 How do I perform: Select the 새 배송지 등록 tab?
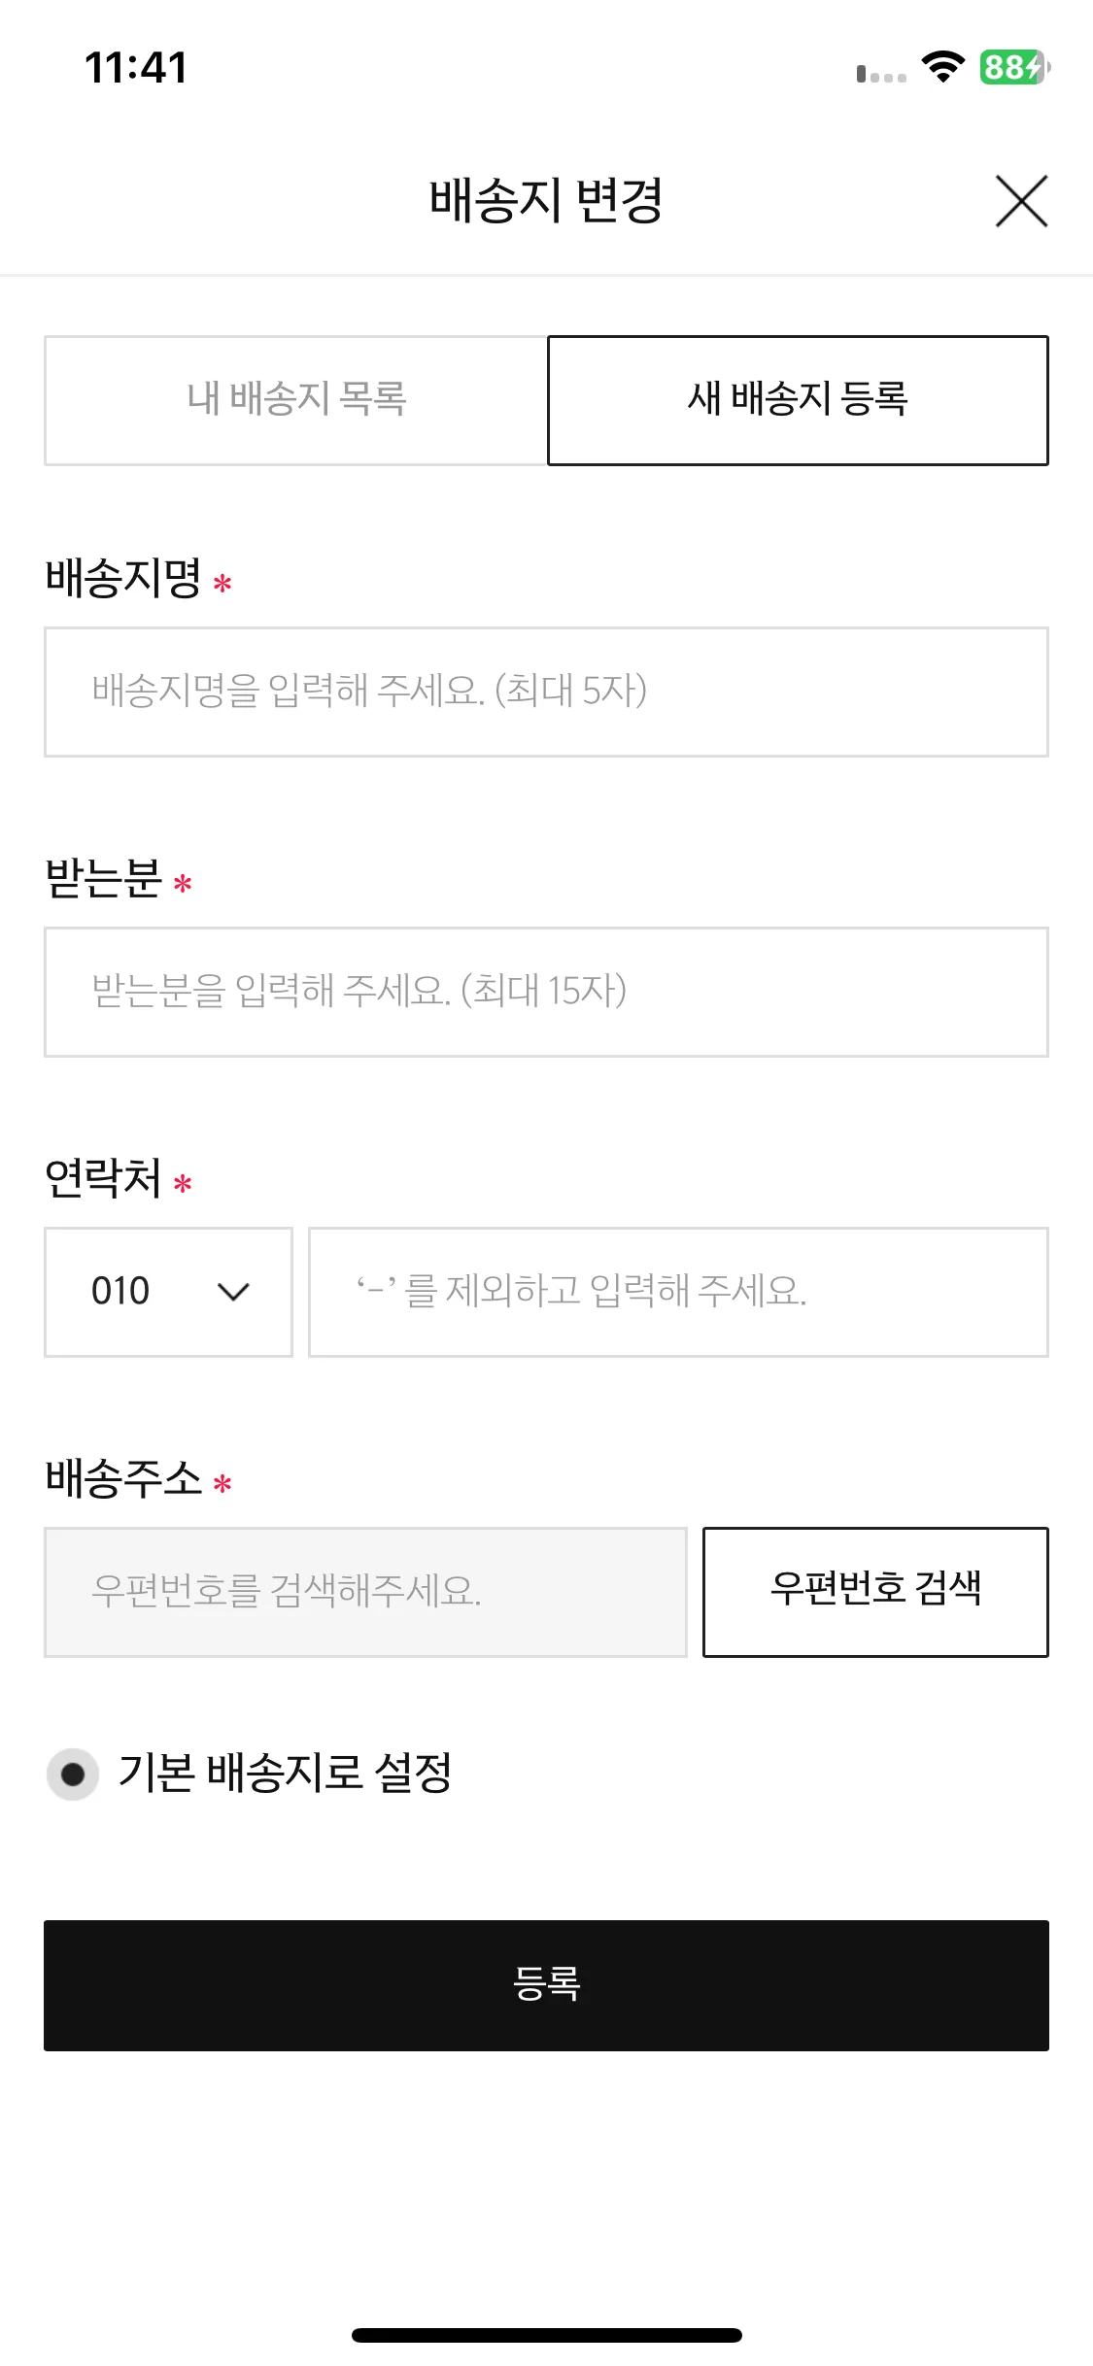pos(798,400)
